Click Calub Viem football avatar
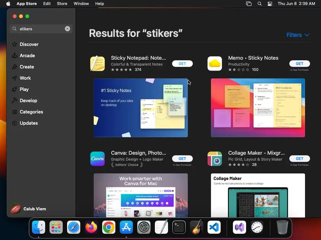 coord(16,209)
